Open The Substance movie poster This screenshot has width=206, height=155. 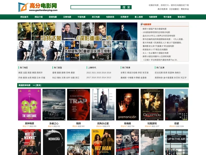click(x=29, y=104)
